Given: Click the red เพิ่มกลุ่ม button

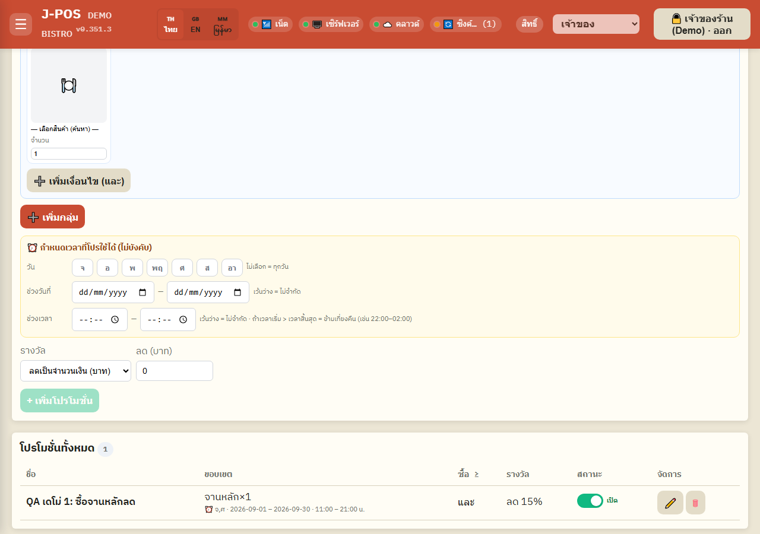Looking at the screenshot, I should click(52, 217).
